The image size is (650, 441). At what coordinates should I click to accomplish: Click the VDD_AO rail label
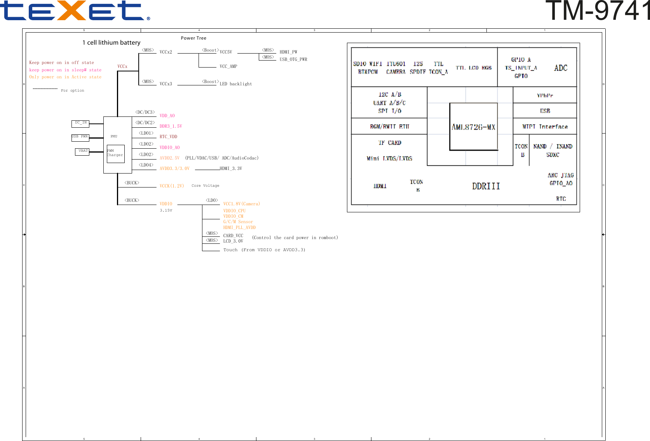coord(167,116)
